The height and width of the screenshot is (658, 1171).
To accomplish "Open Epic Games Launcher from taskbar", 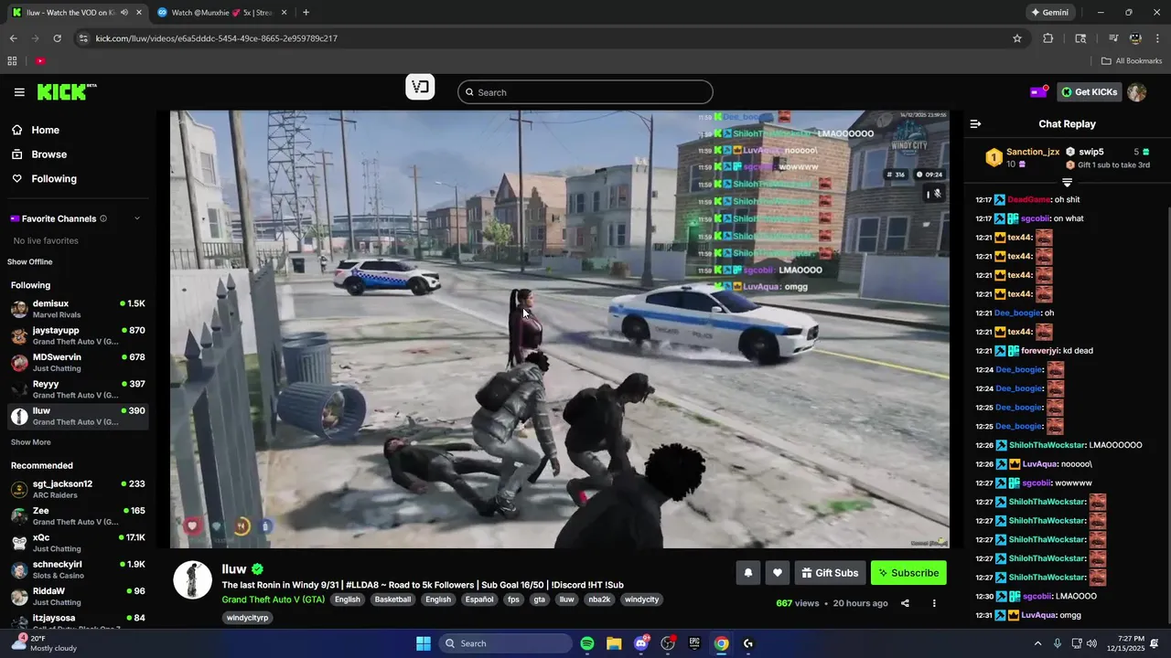I will [694, 643].
